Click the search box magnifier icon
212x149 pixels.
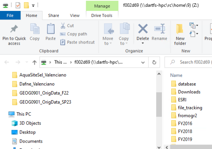pos(172,62)
